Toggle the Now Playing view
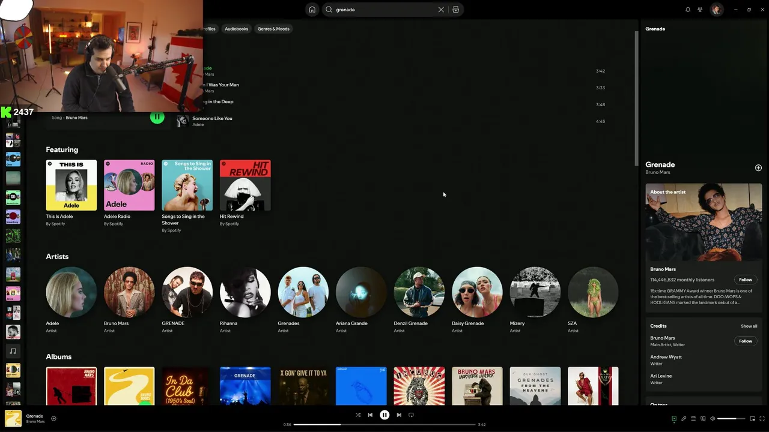Screen dimensions: 769x432 (x=674, y=419)
